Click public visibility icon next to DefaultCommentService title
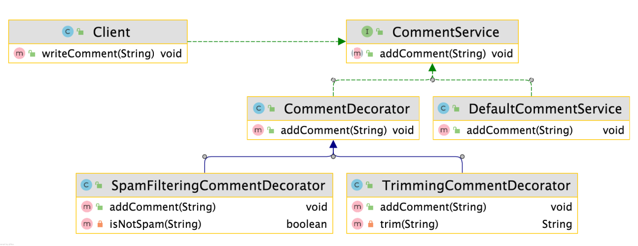 (457, 109)
